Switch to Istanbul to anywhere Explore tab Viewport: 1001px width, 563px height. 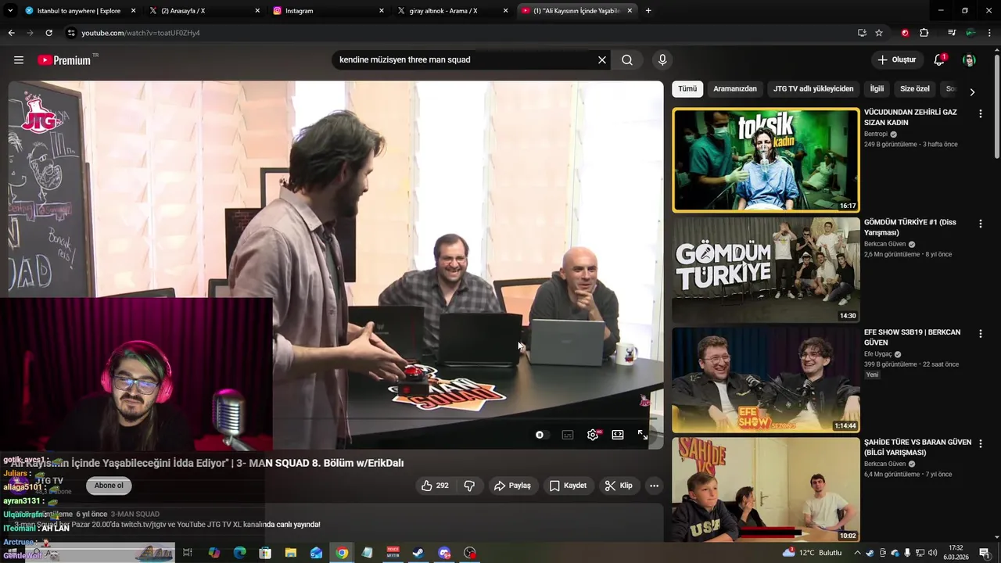tap(78, 11)
